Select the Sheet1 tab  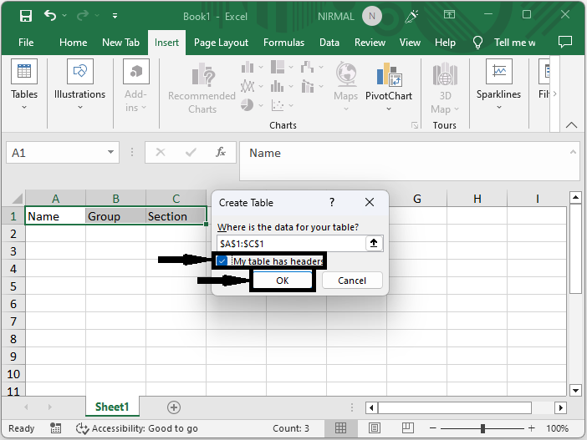112,407
